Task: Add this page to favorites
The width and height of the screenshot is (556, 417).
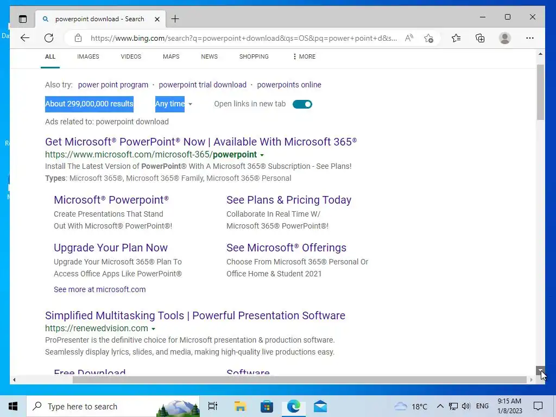Action: point(429,38)
